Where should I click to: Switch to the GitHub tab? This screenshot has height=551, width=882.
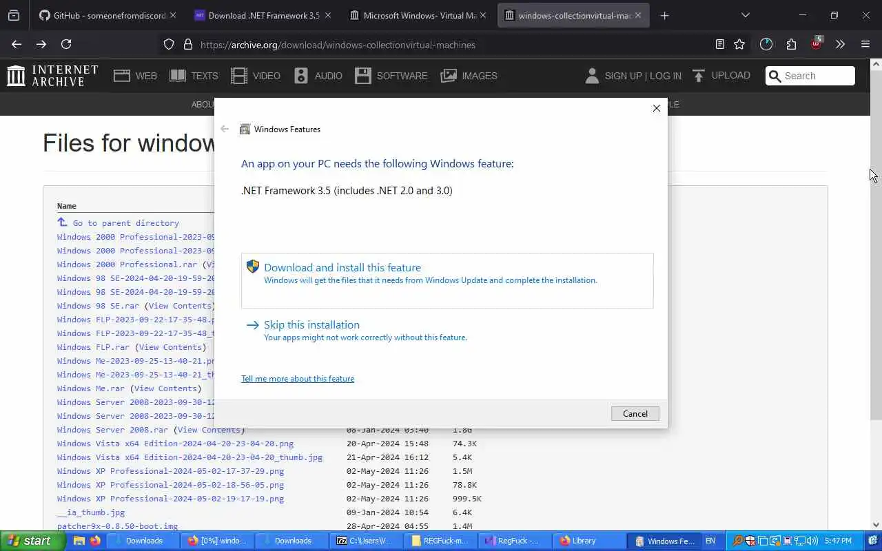[x=102, y=15]
